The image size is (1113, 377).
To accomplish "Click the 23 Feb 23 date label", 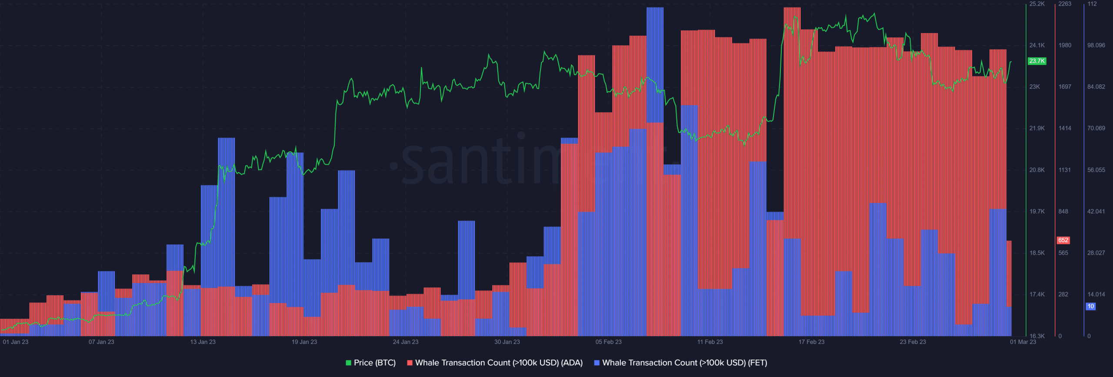I will tap(913, 342).
